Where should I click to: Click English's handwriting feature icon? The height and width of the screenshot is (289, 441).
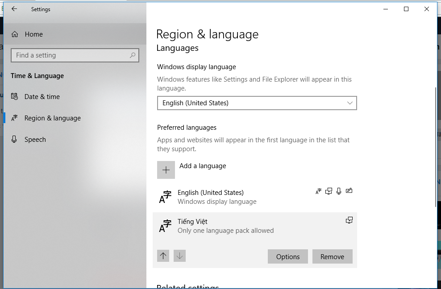349,191
